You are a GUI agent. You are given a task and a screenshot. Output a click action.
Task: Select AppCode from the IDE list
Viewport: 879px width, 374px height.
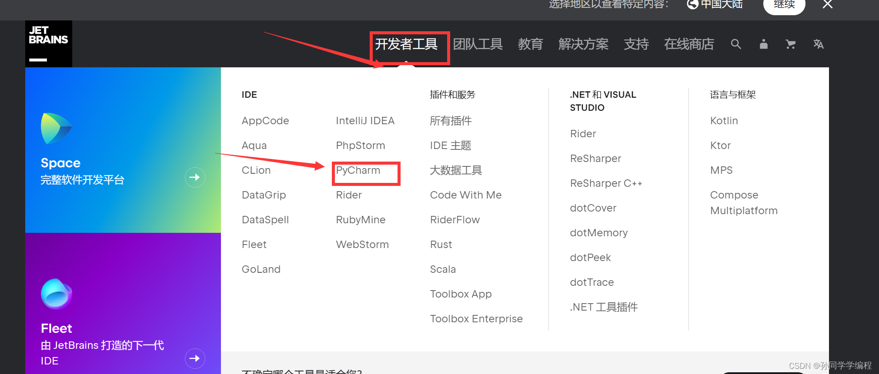(x=265, y=121)
